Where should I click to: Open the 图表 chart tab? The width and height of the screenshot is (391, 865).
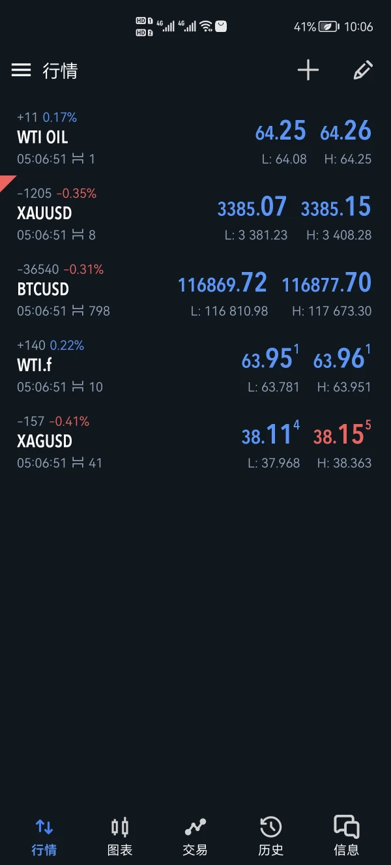(120, 836)
